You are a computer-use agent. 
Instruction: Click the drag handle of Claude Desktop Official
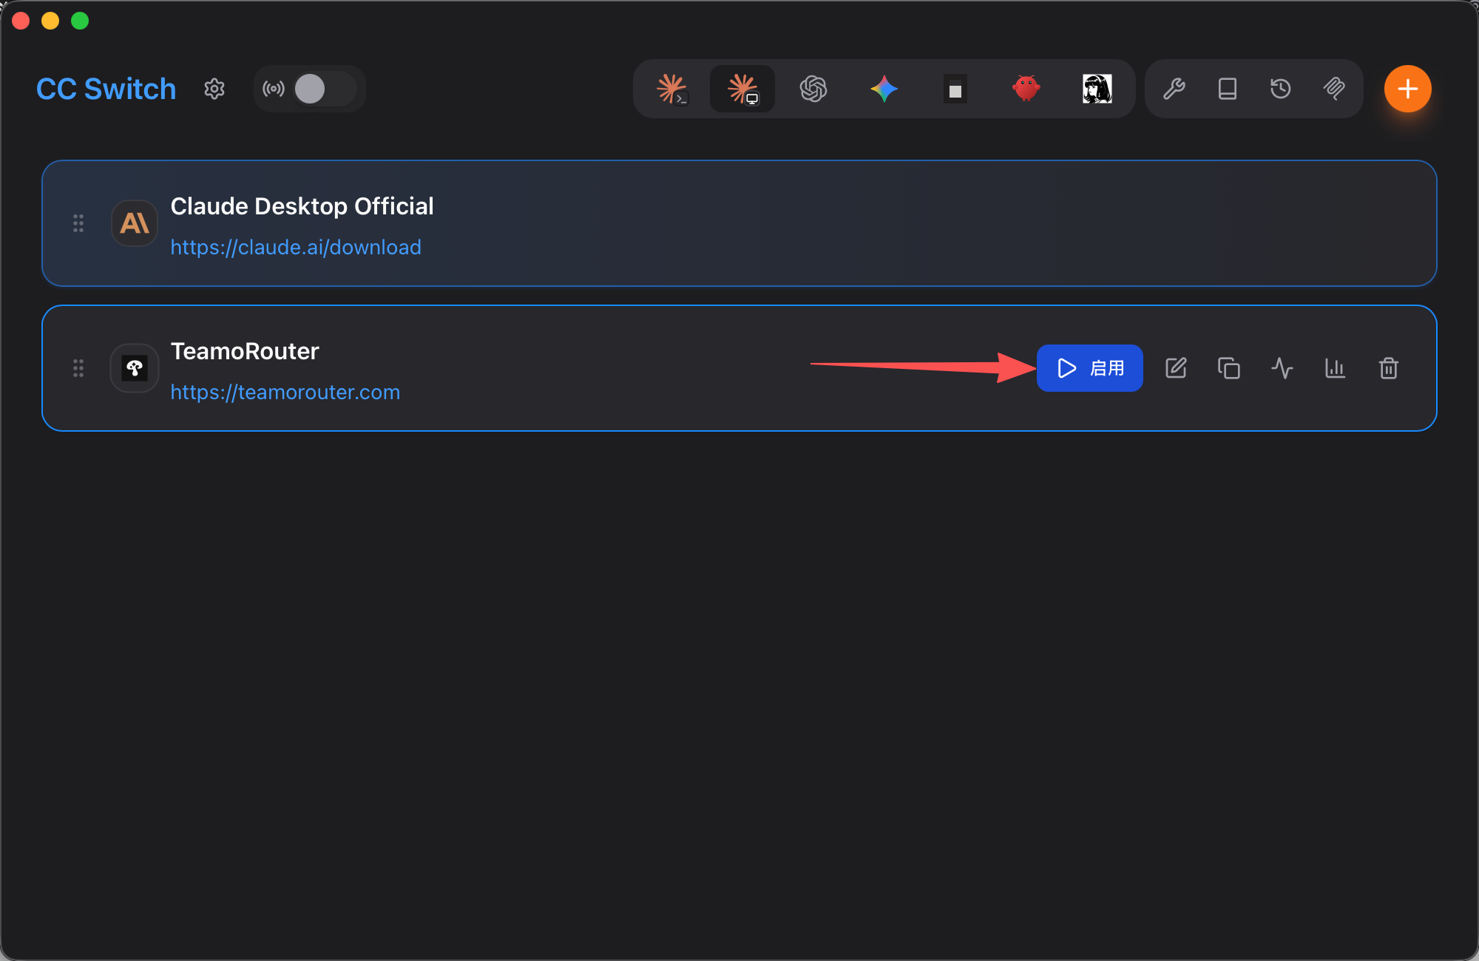[78, 223]
